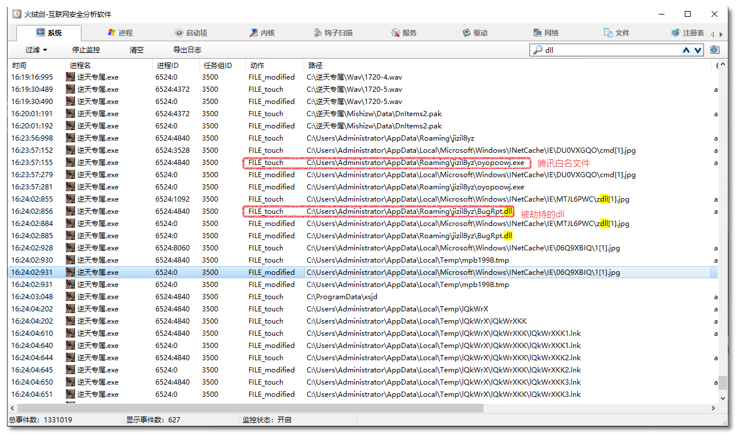The image size is (736, 434).
Task: Switch to the 进程 tab
Action: 120,33
